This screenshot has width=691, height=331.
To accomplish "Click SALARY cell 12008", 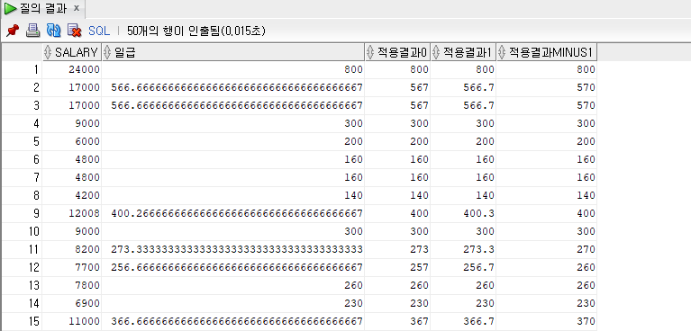I will click(72, 213).
